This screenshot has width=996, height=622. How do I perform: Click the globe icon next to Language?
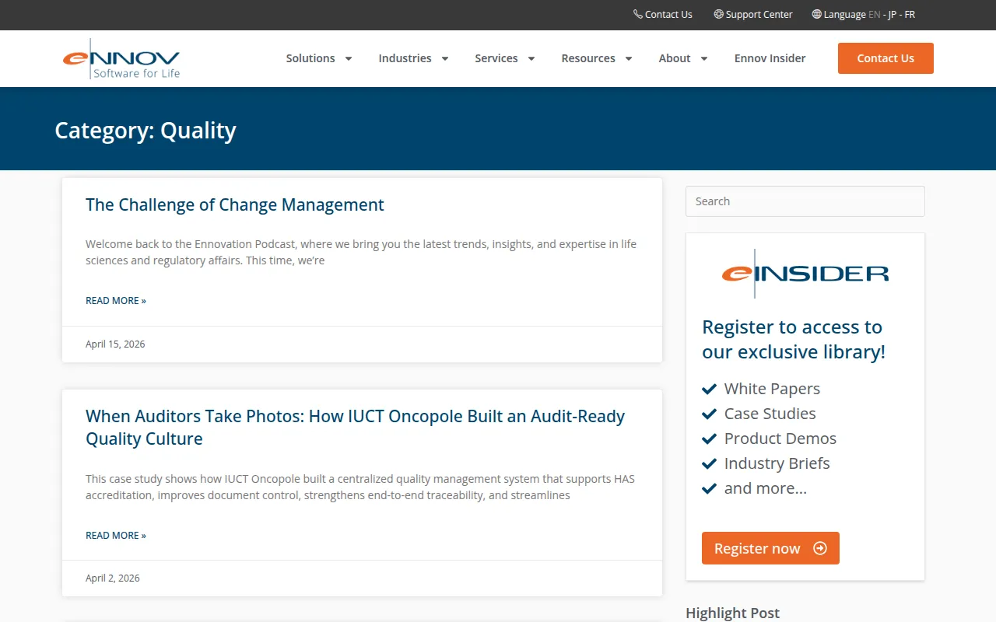[816, 14]
